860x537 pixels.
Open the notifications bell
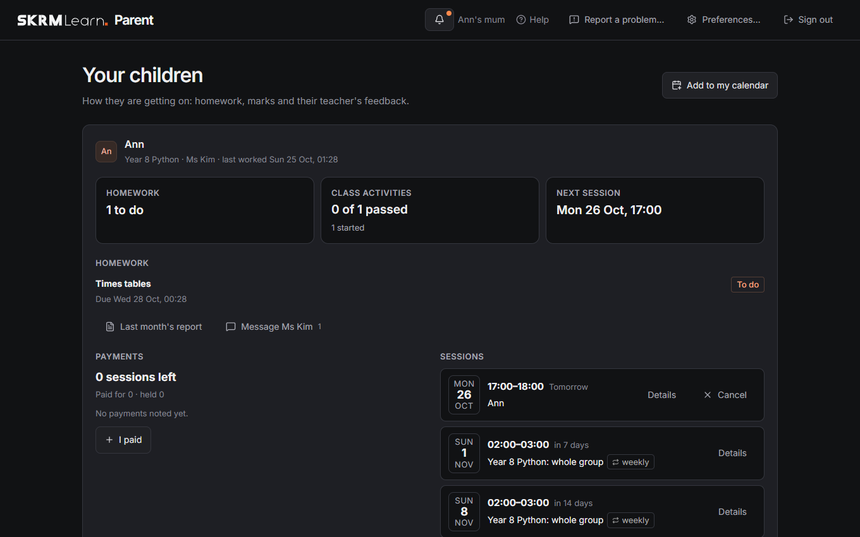pyautogui.click(x=439, y=20)
